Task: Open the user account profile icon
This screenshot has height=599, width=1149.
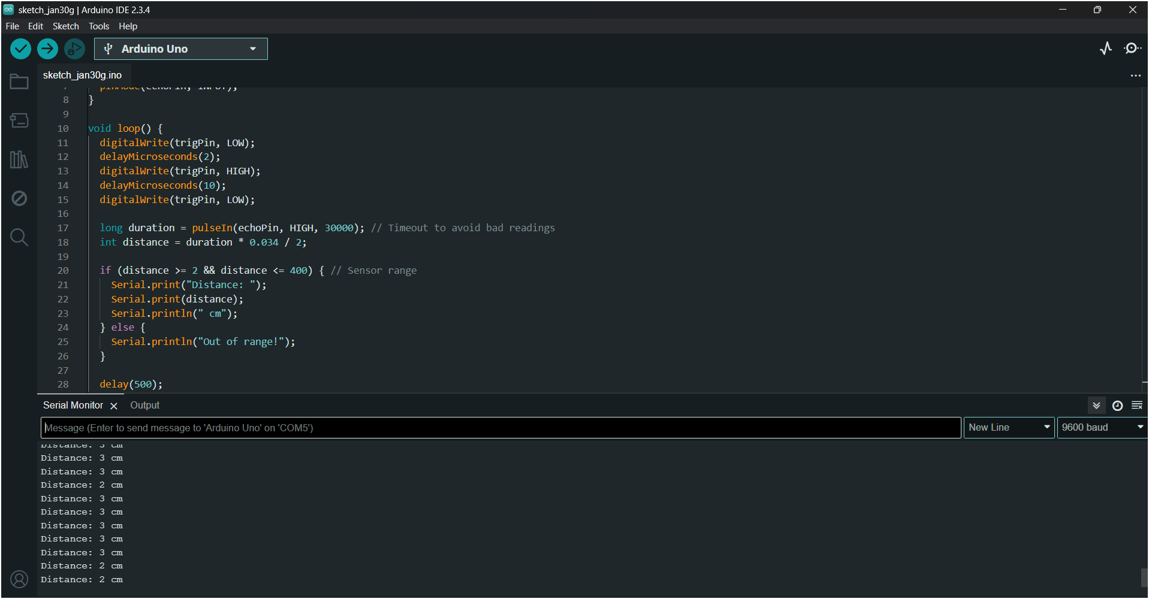Action: (19, 579)
